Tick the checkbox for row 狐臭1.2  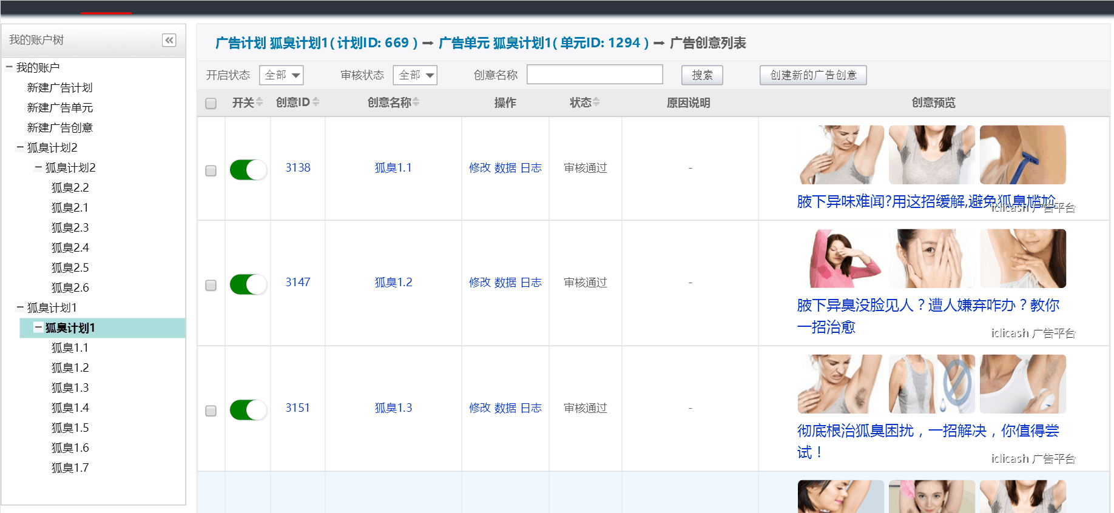211,285
